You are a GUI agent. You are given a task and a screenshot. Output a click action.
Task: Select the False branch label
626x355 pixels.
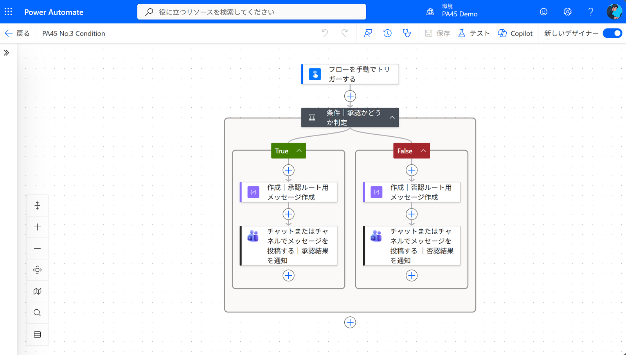[405, 151]
